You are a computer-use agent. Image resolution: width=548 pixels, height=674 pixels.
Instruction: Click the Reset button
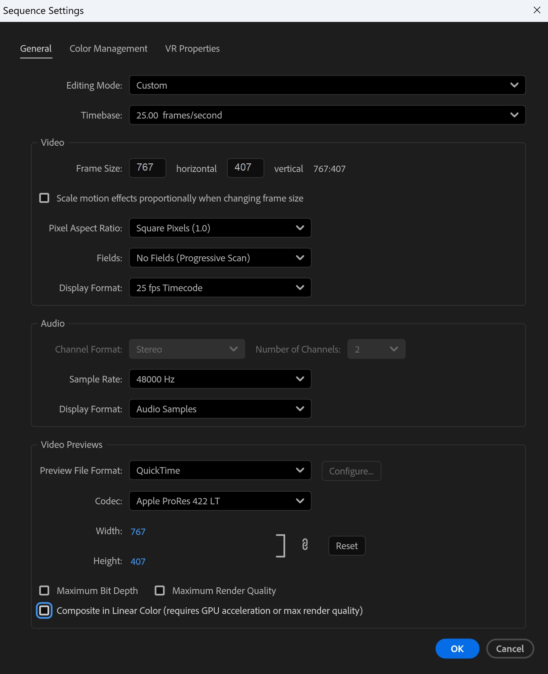(347, 546)
